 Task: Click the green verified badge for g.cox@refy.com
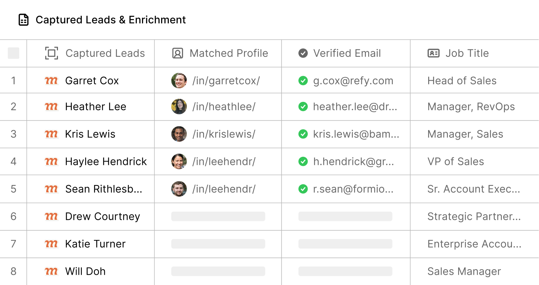tap(303, 81)
